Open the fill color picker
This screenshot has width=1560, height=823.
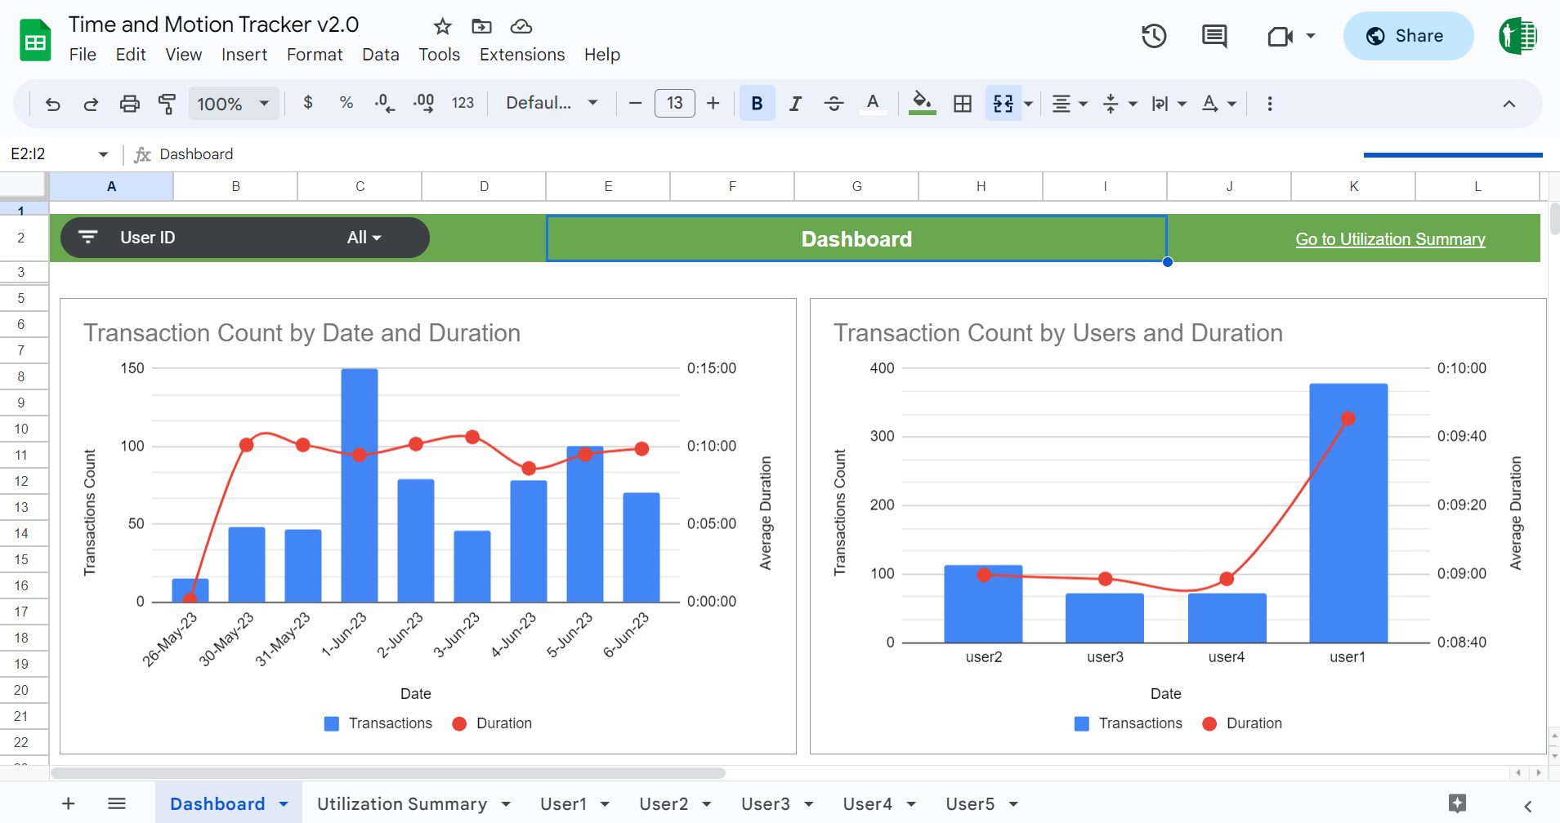click(922, 103)
